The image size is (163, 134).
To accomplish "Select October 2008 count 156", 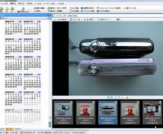I will click(39, 92).
